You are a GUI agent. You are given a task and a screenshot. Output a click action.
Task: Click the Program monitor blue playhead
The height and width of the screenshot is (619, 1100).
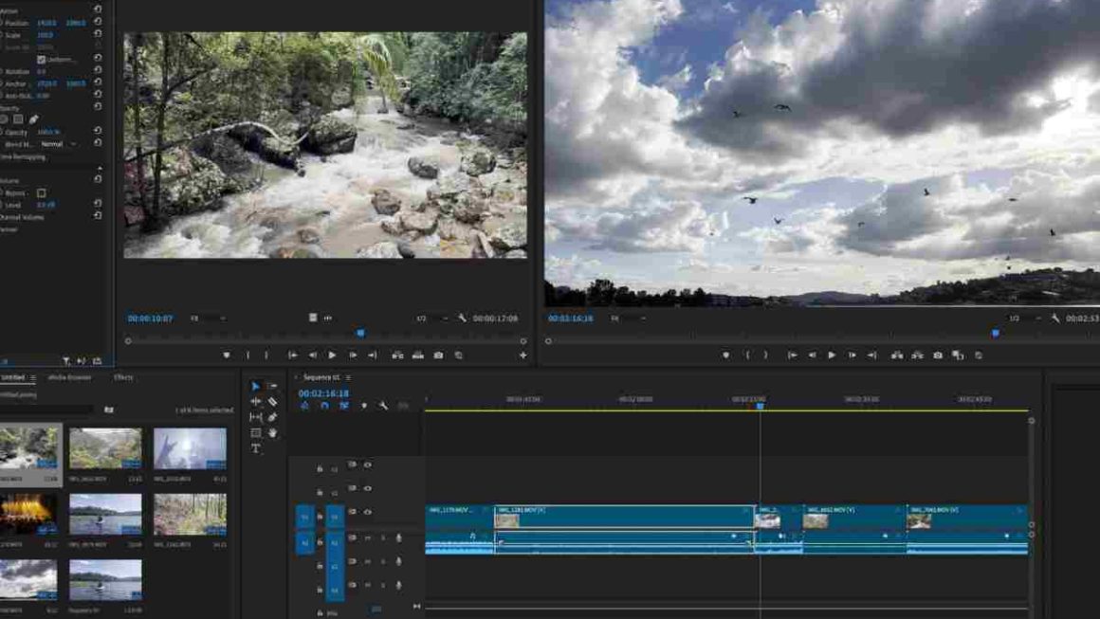click(996, 334)
